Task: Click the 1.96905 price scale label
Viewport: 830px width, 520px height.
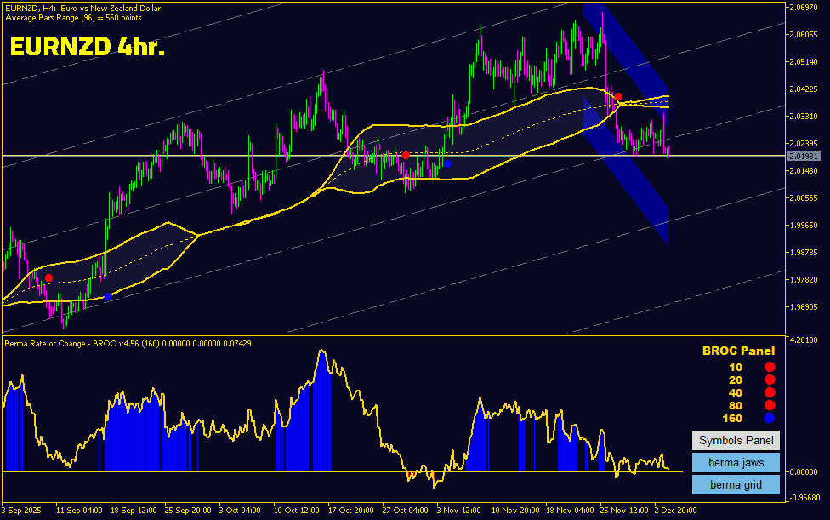Action: tap(804, 307)
